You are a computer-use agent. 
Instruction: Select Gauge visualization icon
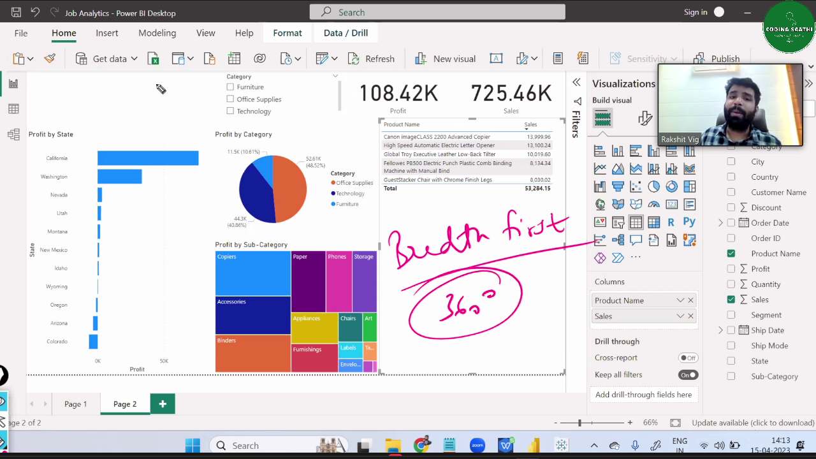653,205
